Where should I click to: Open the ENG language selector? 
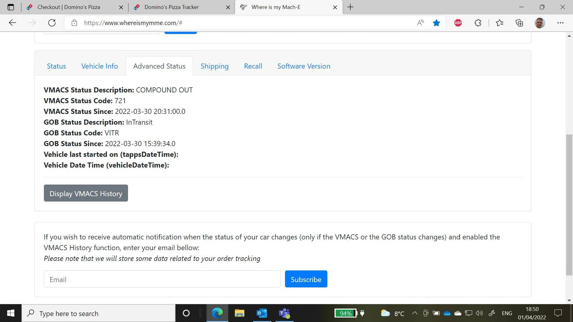(x=507, y=313)
